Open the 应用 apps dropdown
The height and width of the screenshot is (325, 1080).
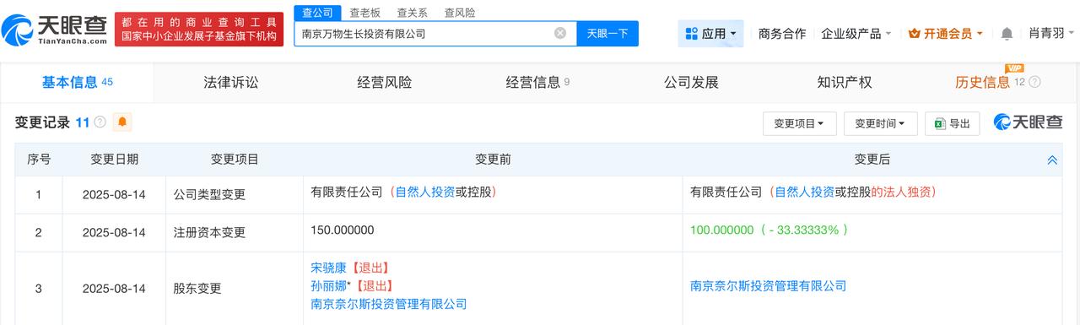coord(710,34)
